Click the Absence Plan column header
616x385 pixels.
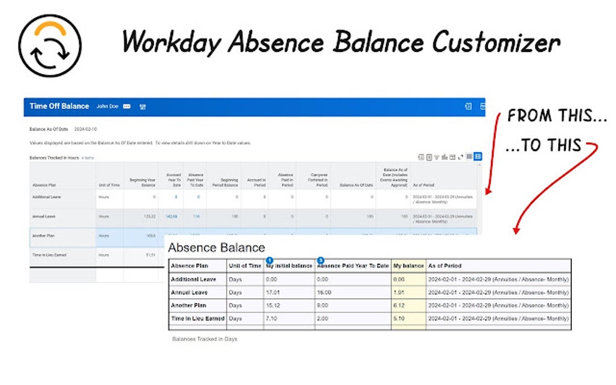coord(190,266)
